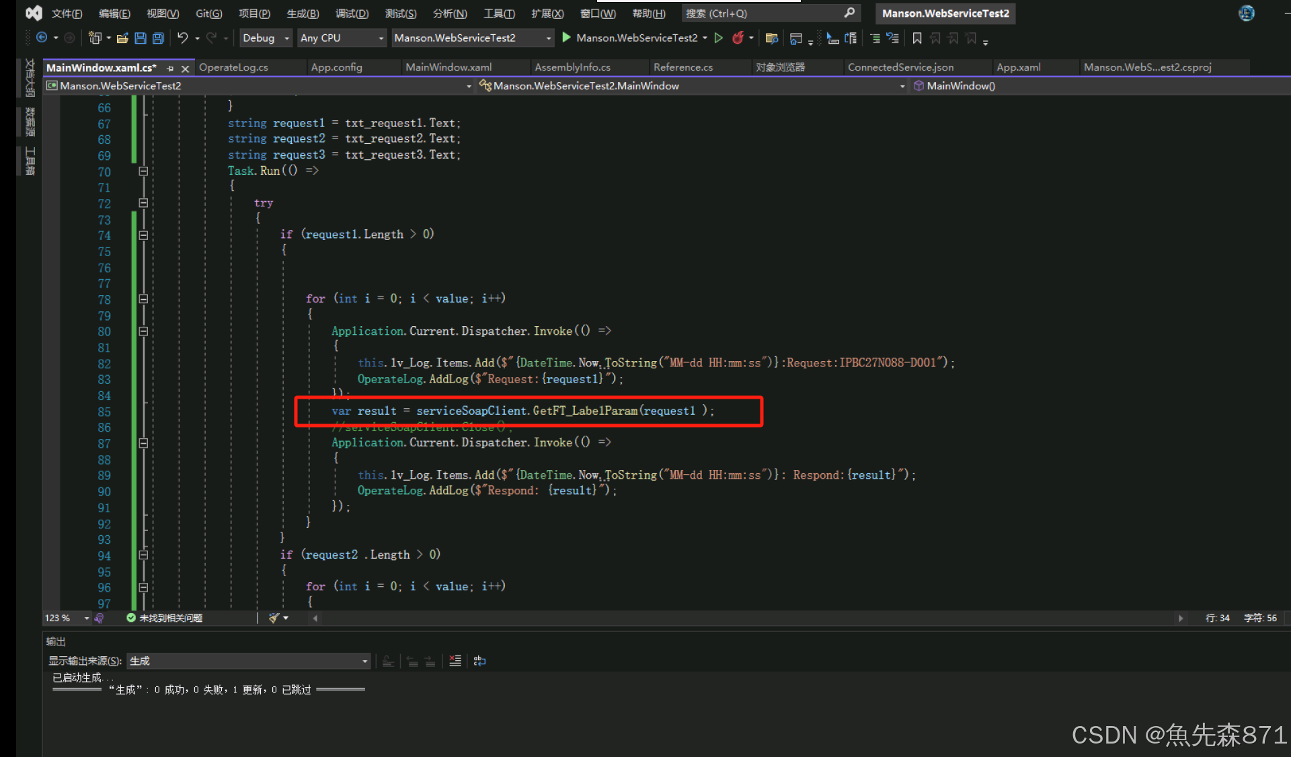Open the project scope dropdown Manson.WebServiceTest2
The height and width of the screenshot is (757, 1291).
[259, 86]
